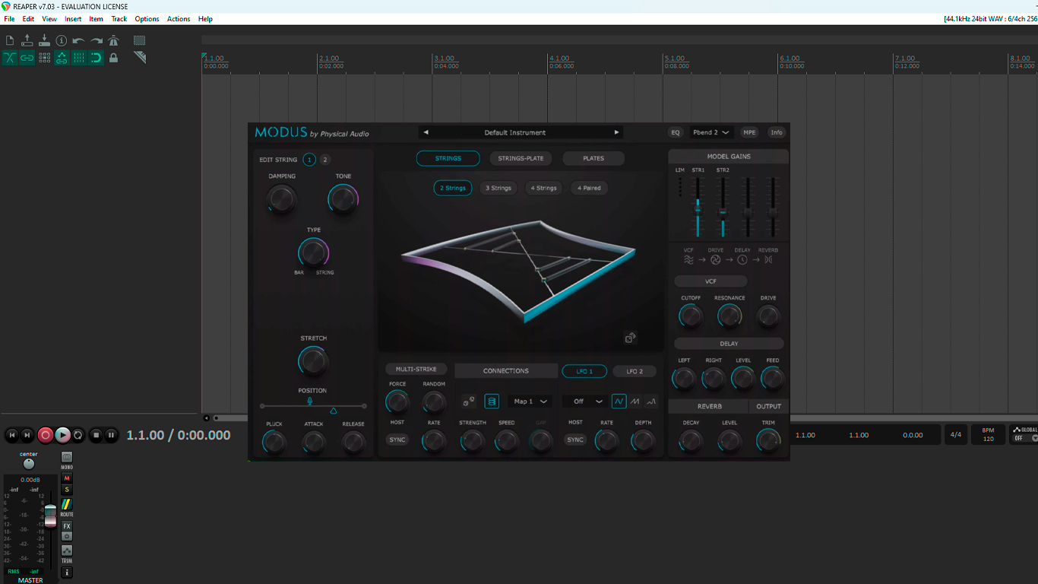Open the Actions menu
Screen dimensions: 1038x584
coord(179,19)
